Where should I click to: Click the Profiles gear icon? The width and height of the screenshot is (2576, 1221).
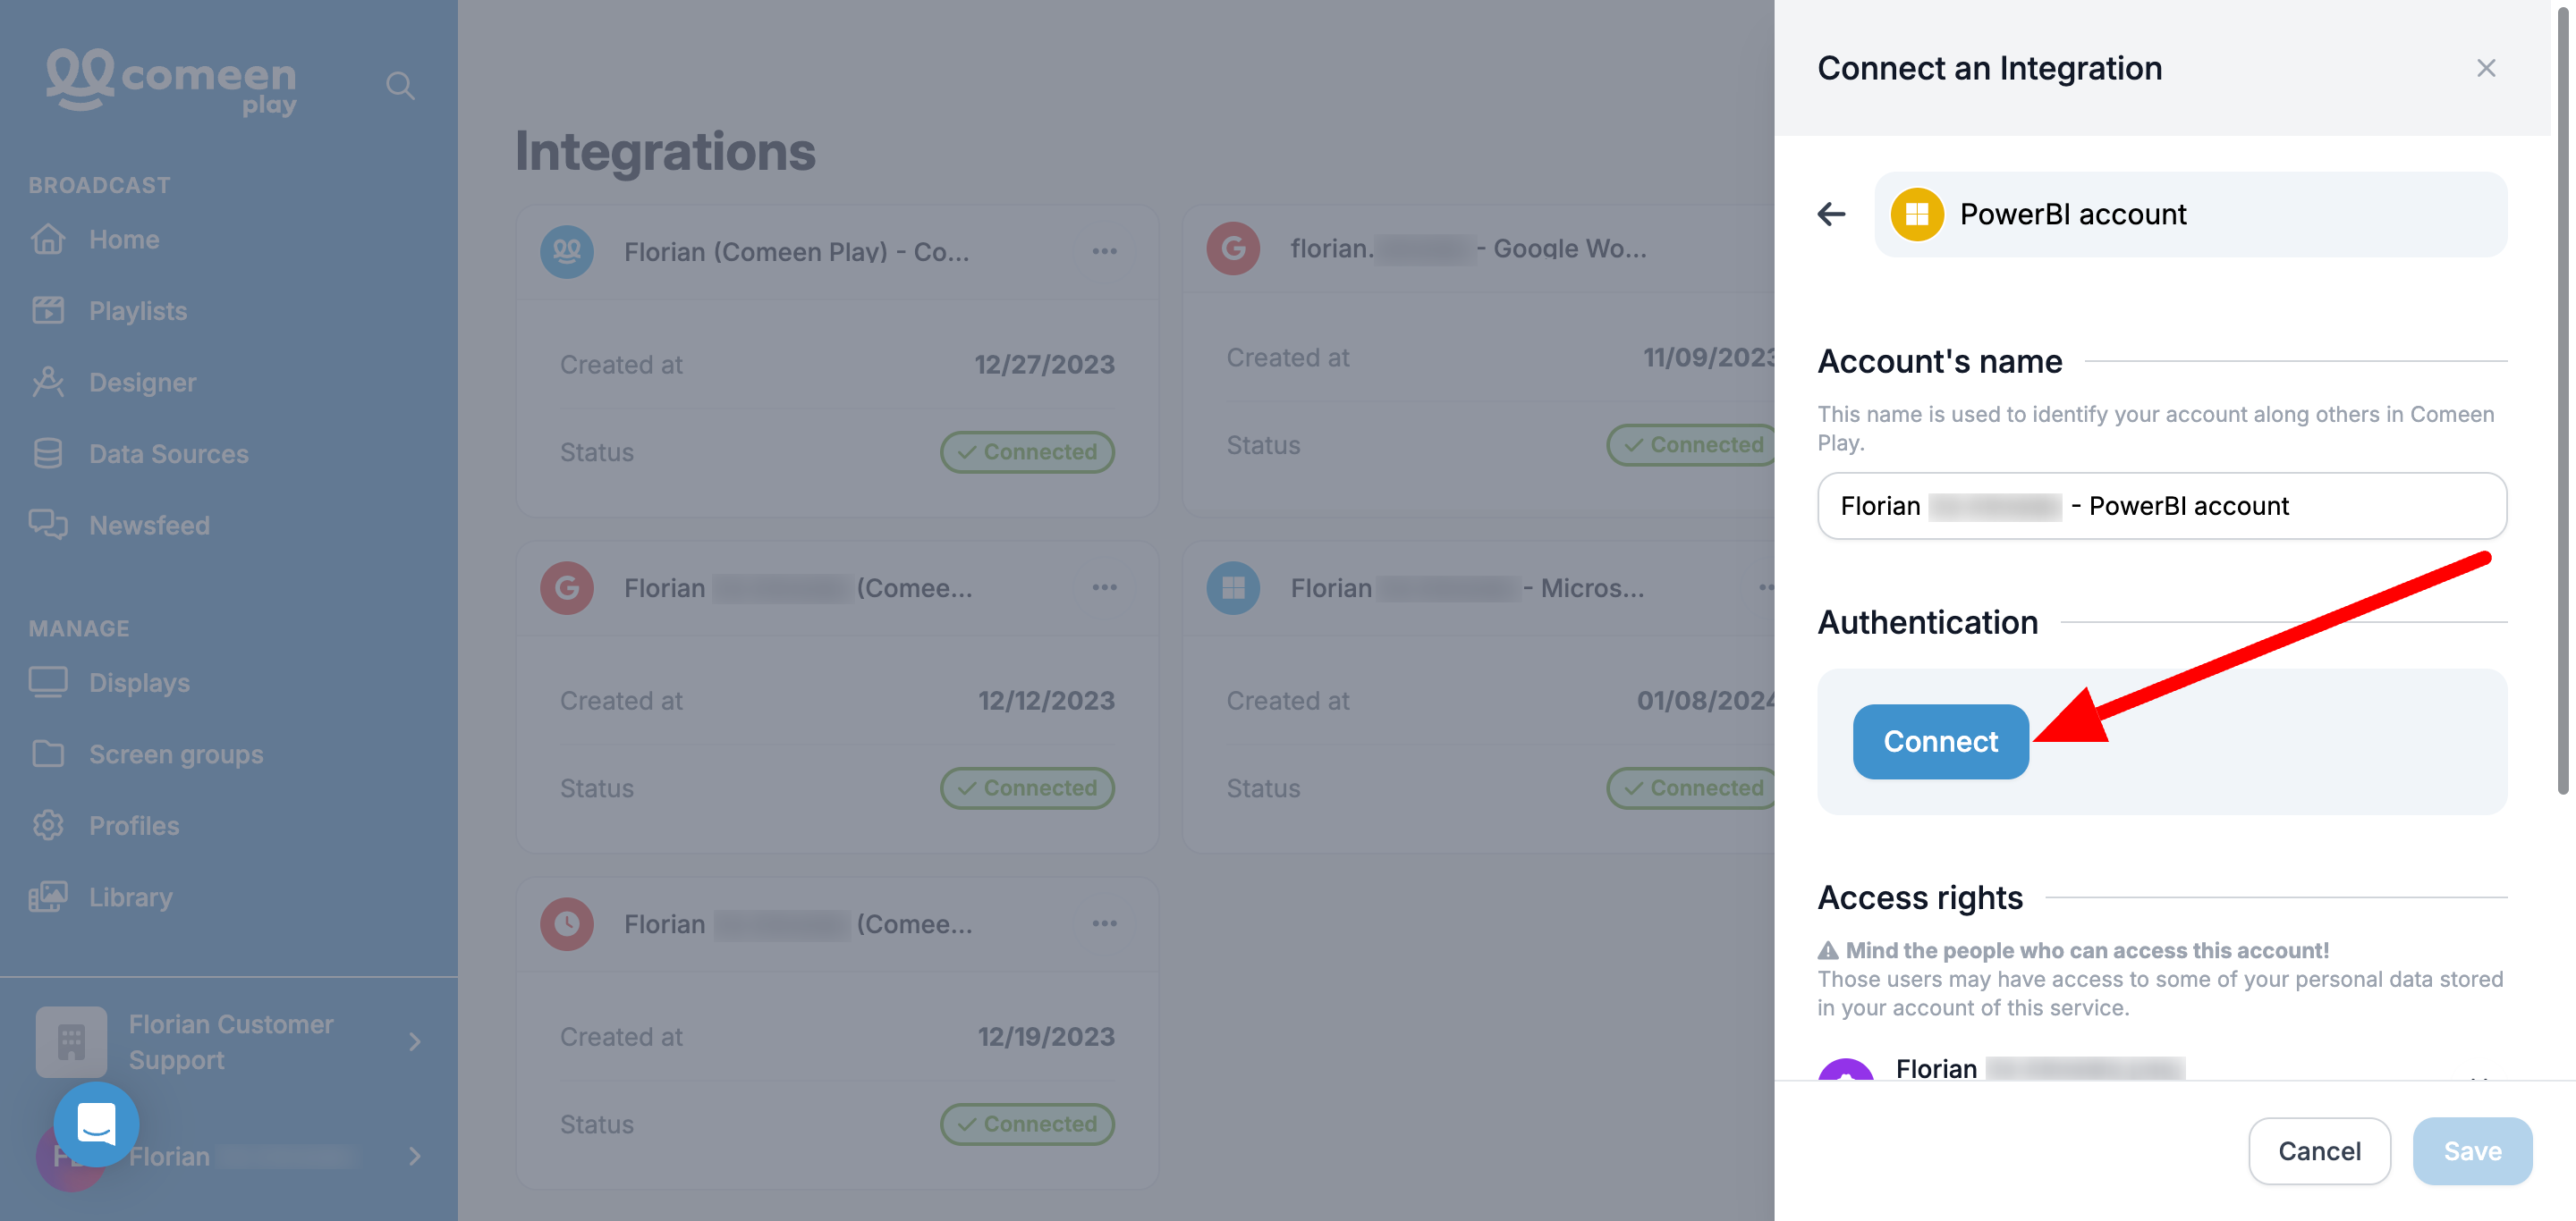tap(48, 825)
